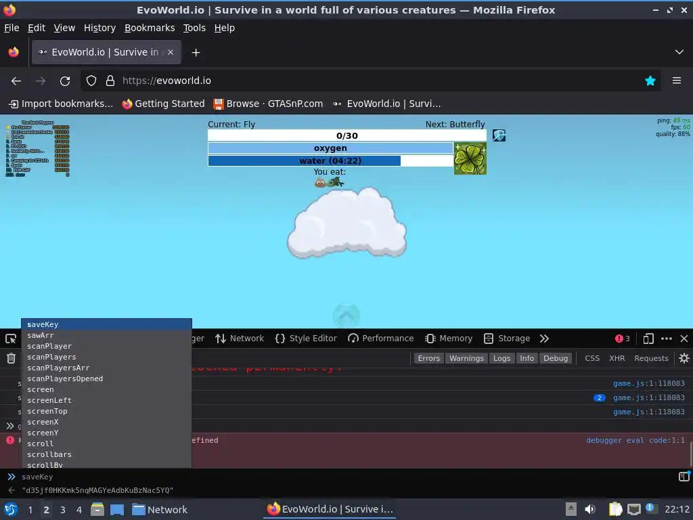Pick scanPlayersOpened from autocomplete list
The width and height of the screenshot is (693, 520).
tap(106, 378)
